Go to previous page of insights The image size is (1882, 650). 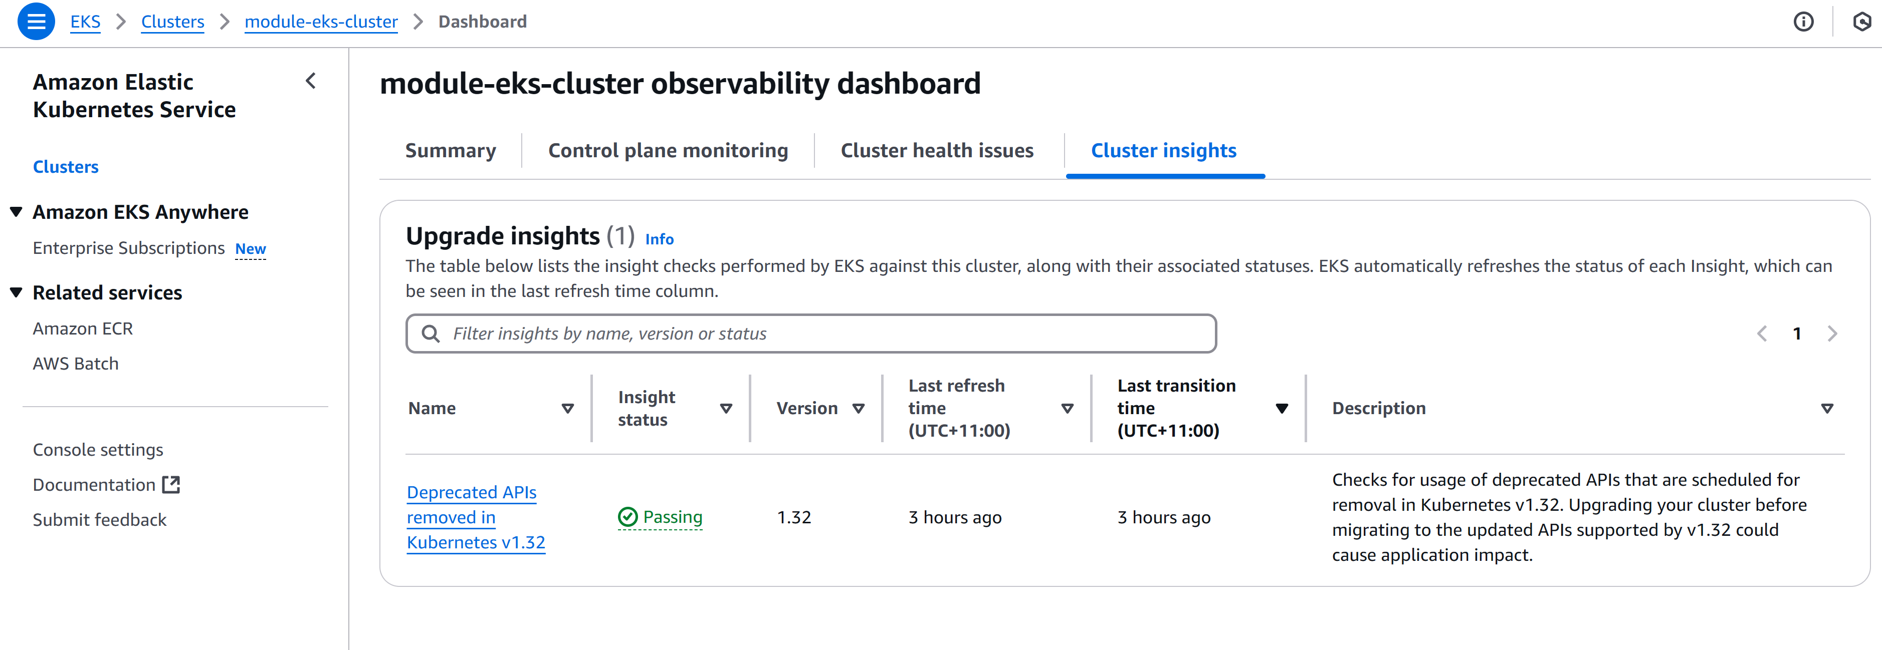[x=1762, y=334]
